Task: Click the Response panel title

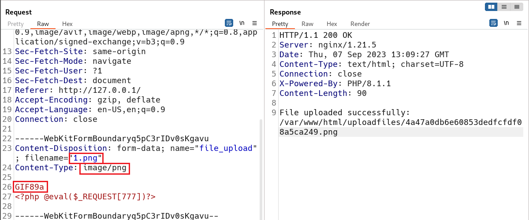Action: tap(285, 12)
